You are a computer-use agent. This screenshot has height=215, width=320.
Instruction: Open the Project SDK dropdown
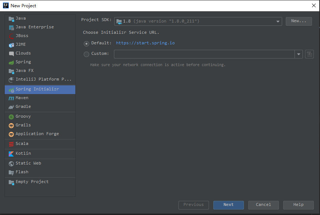point(277,21)
